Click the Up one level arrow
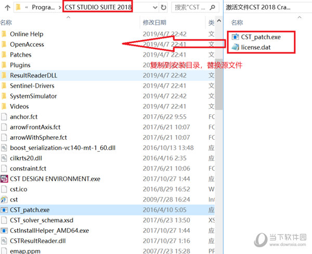The image size is (312, 254). [x=8, y=8]
